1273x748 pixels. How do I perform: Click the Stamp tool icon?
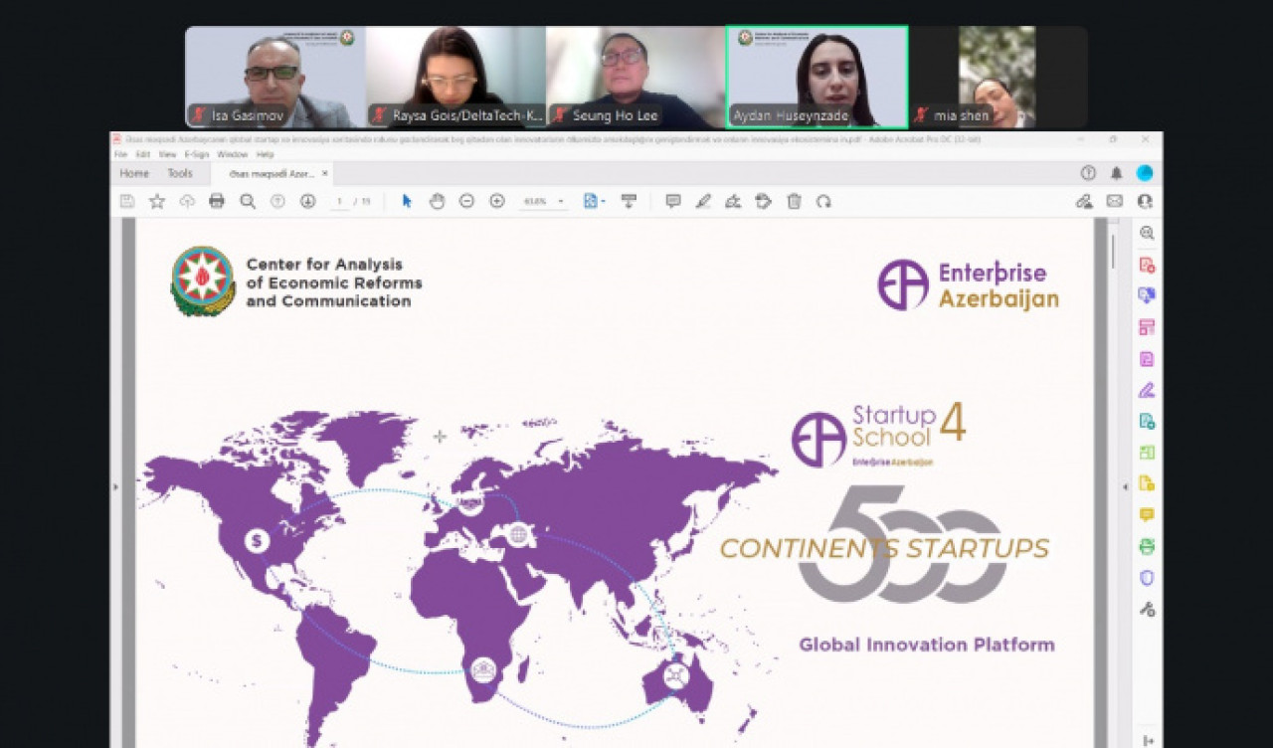(x=763, y=201)
